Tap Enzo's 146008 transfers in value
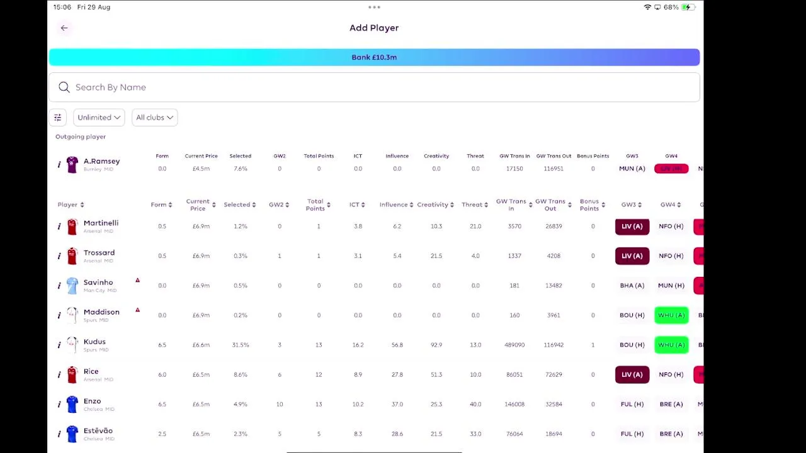Viewport: 806px width, 453px height. point(514,405)
